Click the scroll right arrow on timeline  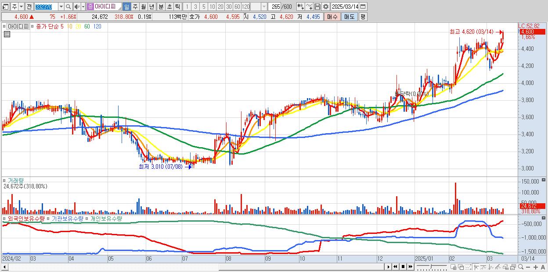[x=389, y=267]
